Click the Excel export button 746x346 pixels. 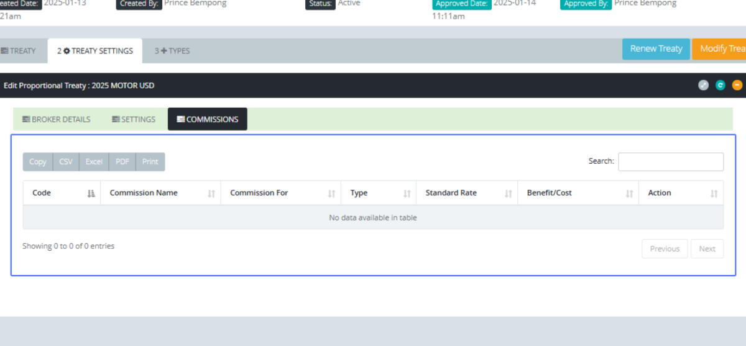point(94,162)
